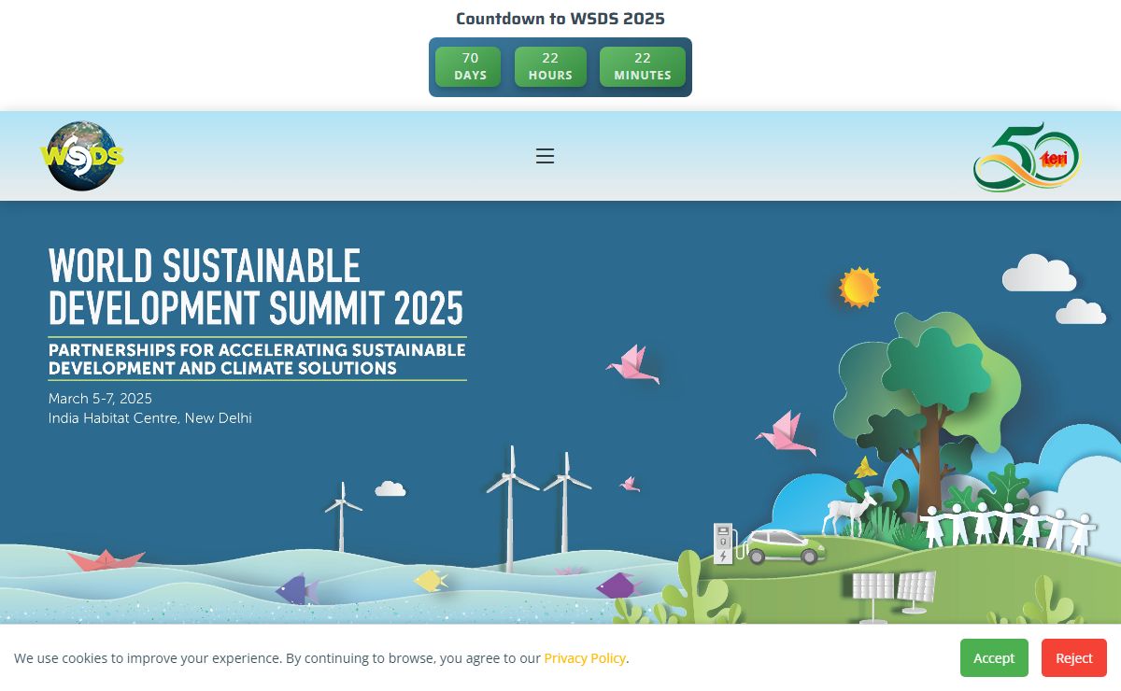Open the TERI 50 years logo

click(1027, 157)
